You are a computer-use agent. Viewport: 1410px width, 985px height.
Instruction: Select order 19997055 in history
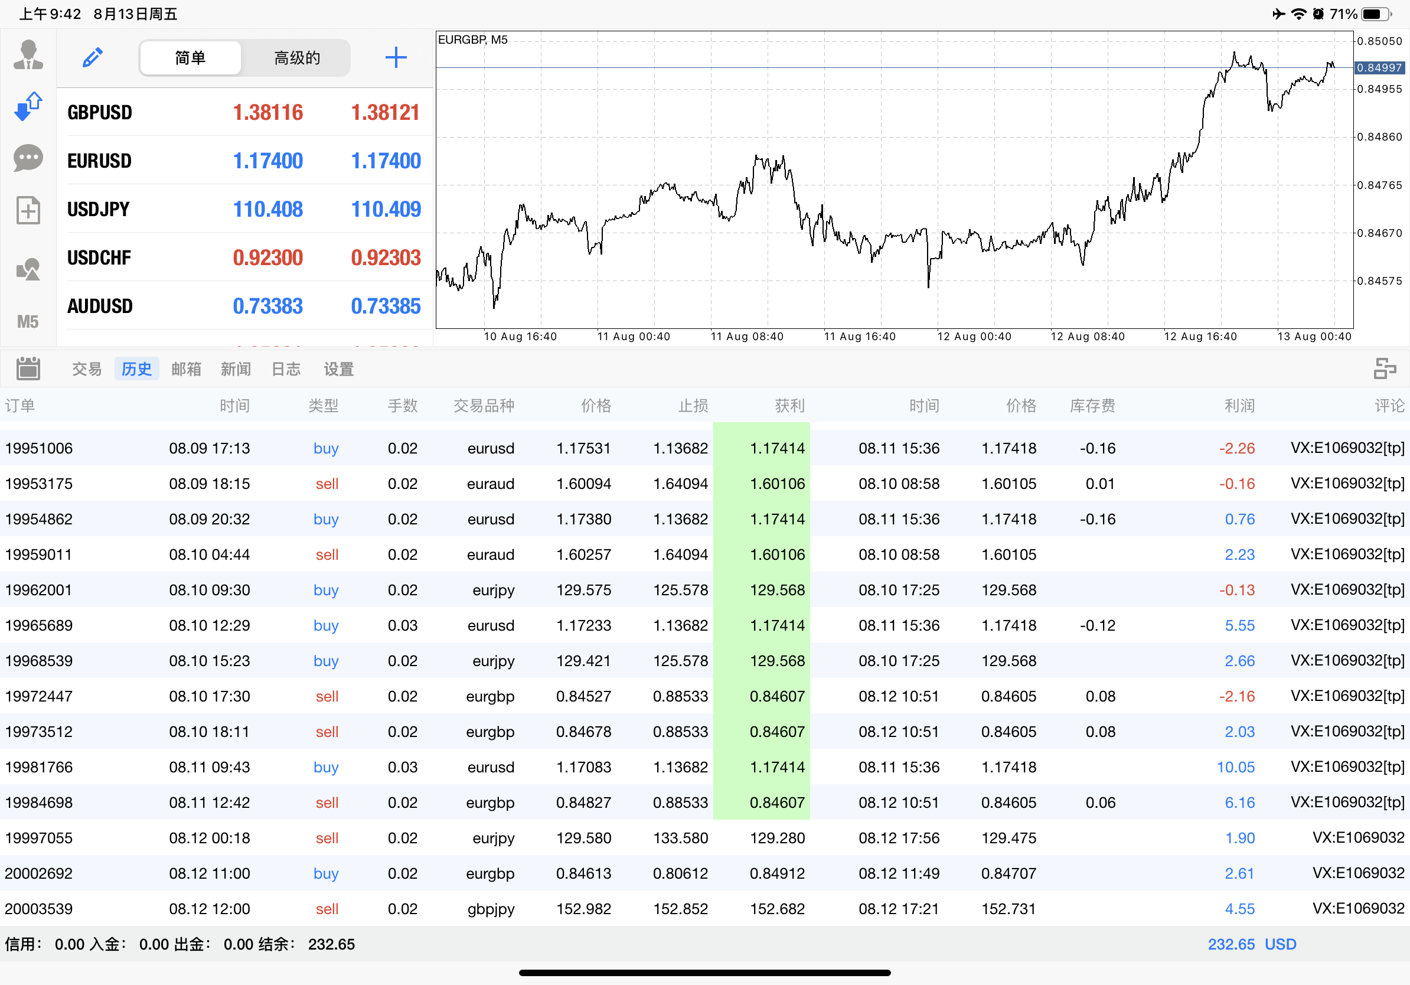tap(705, 838)
